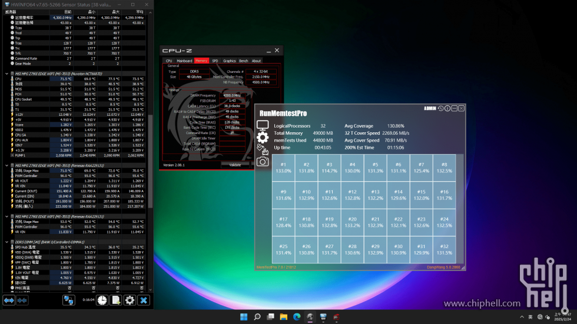
Task: Open SPD tab in CPU-Z
Action: (215, 61)
